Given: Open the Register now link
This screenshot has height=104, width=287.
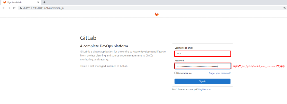Looking at the screenshot, I should point(204,90).
